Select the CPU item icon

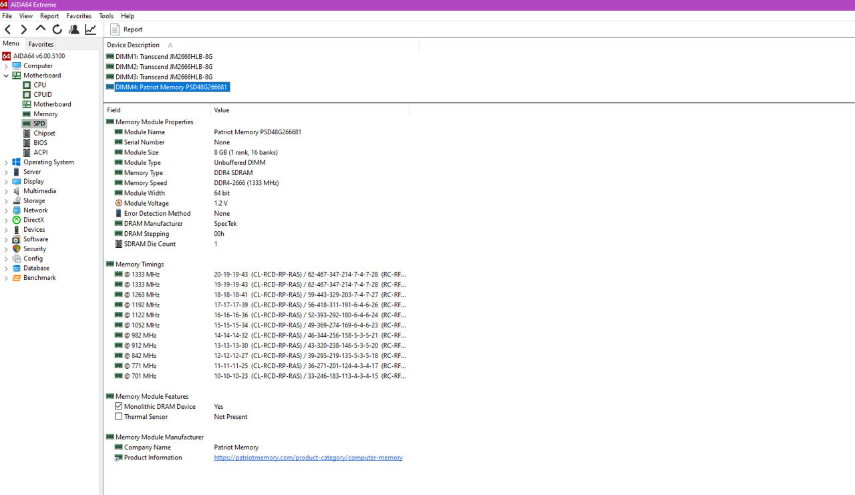(27, 85)
